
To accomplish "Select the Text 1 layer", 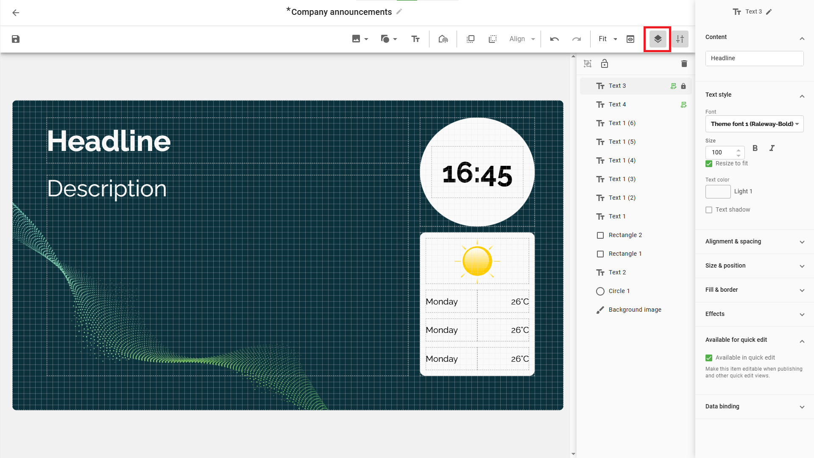I will tap(636, 217).
